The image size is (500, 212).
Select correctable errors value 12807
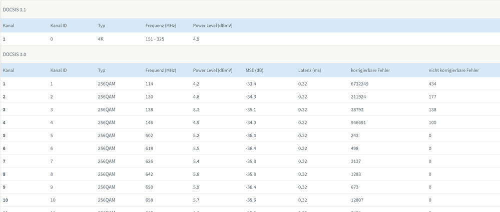click(x=357, y=200)
